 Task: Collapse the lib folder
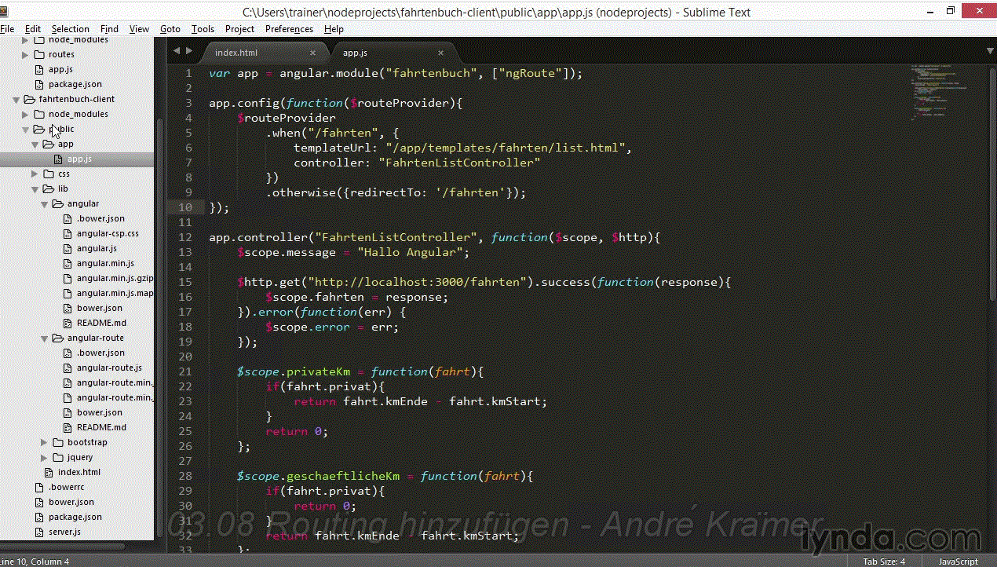click(35, 189)
